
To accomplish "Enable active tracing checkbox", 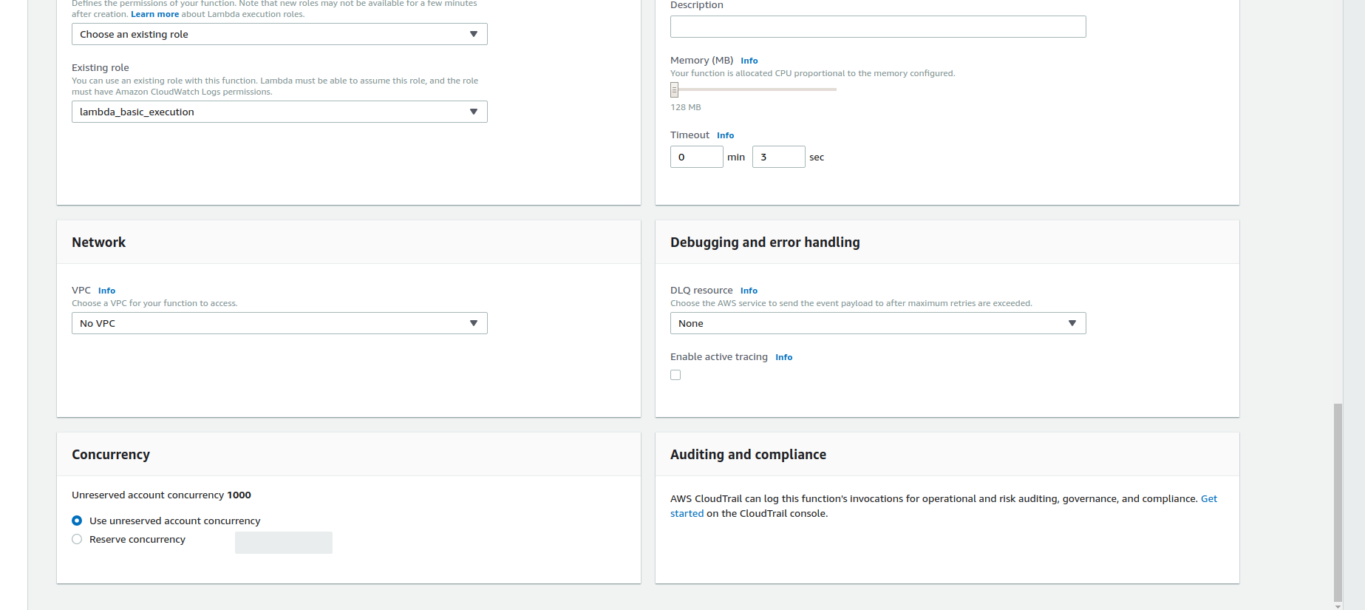I will [x=675, y=375].
